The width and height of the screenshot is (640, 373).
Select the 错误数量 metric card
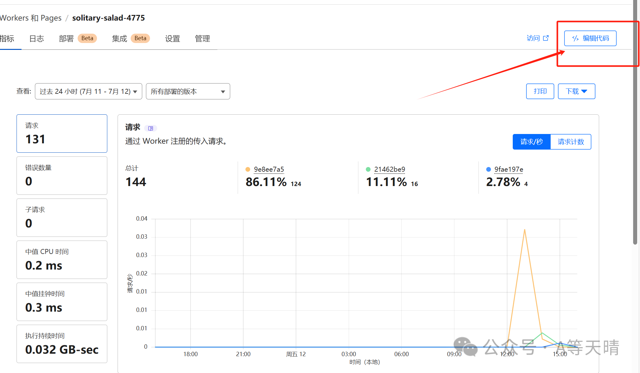62,175
